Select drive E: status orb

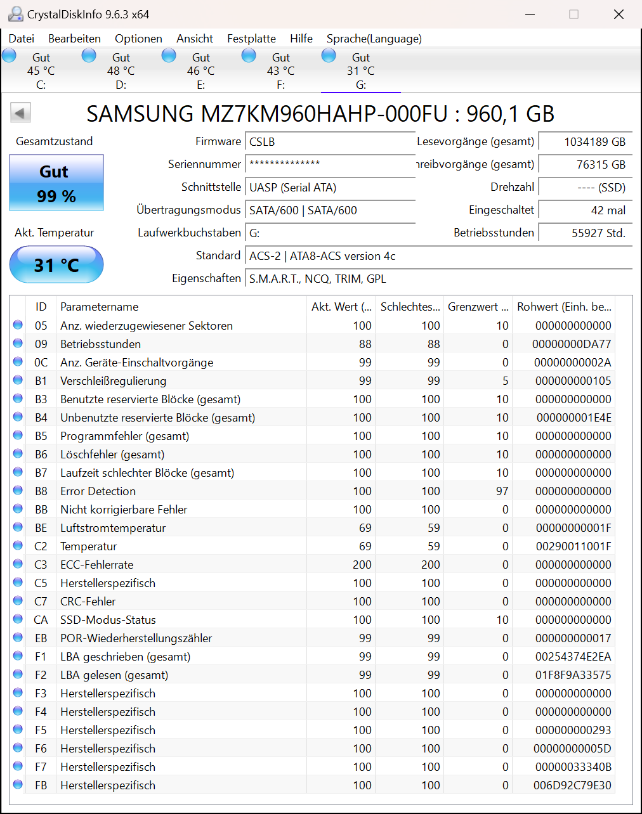tap(169, 56)
